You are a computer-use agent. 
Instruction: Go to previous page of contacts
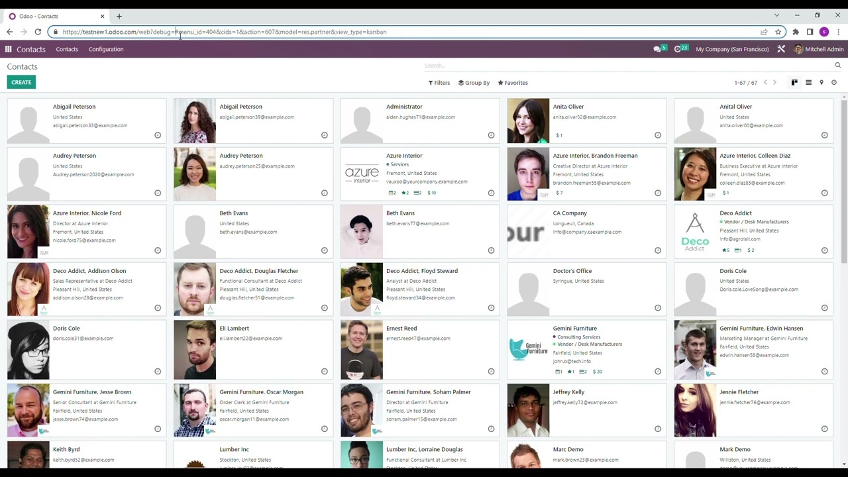[765, 83]
